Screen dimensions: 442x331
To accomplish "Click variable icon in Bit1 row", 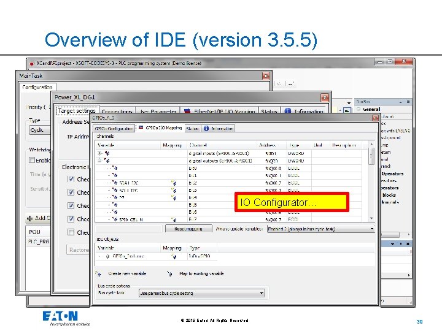I will pos(115,175).
